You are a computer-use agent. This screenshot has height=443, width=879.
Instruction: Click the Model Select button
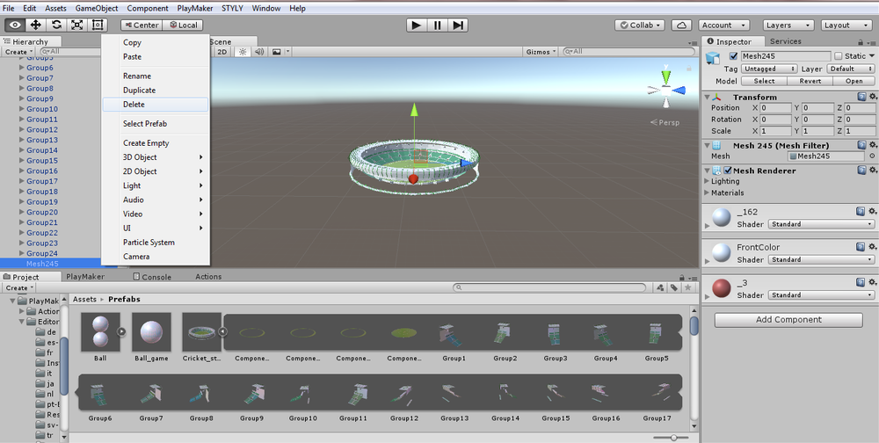pyautogui.click(x=764, y=81)
